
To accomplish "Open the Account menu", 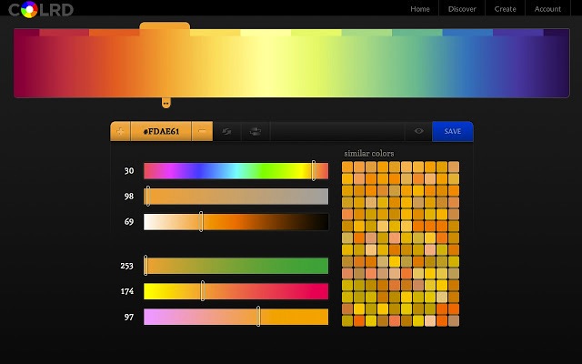I will (x=547, y=9).
